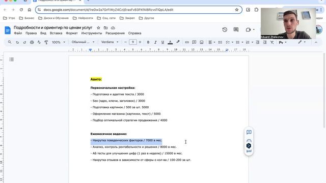Screen dimensions: 326x183
Task: Increase the indent
Action: coord(265,42)
